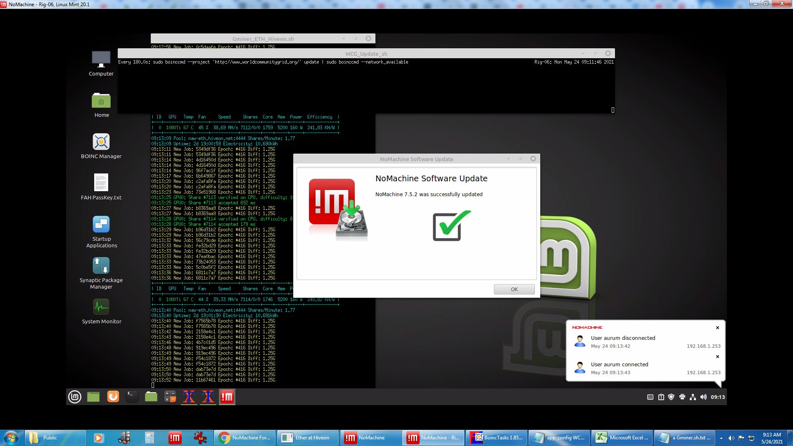The width and height of the screenshot is (793, 446).
Task: Dismiss the 'User aurum disconnected' notification
Action: [x=717, y=327]
